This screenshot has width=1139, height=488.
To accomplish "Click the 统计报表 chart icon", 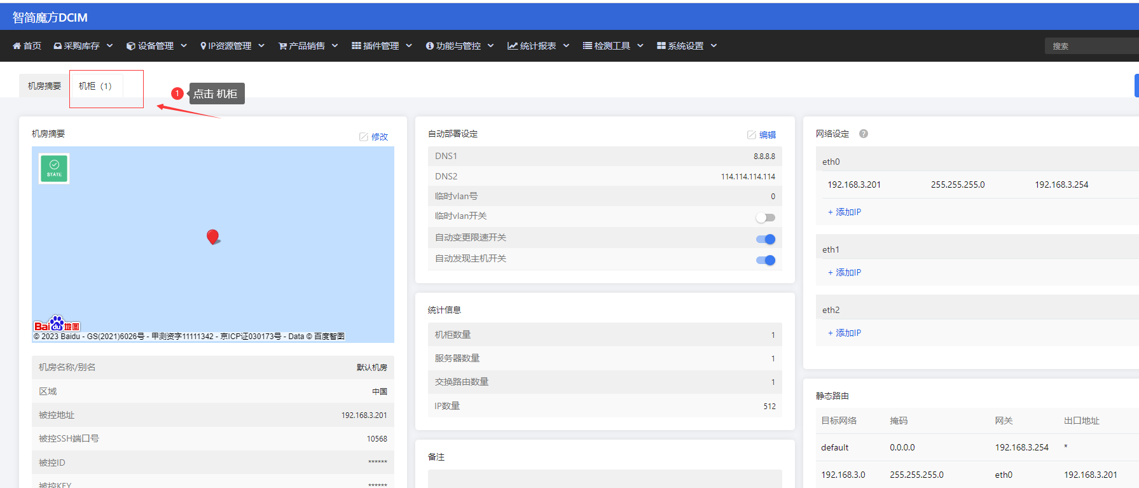I will click(x=512, y=46).
